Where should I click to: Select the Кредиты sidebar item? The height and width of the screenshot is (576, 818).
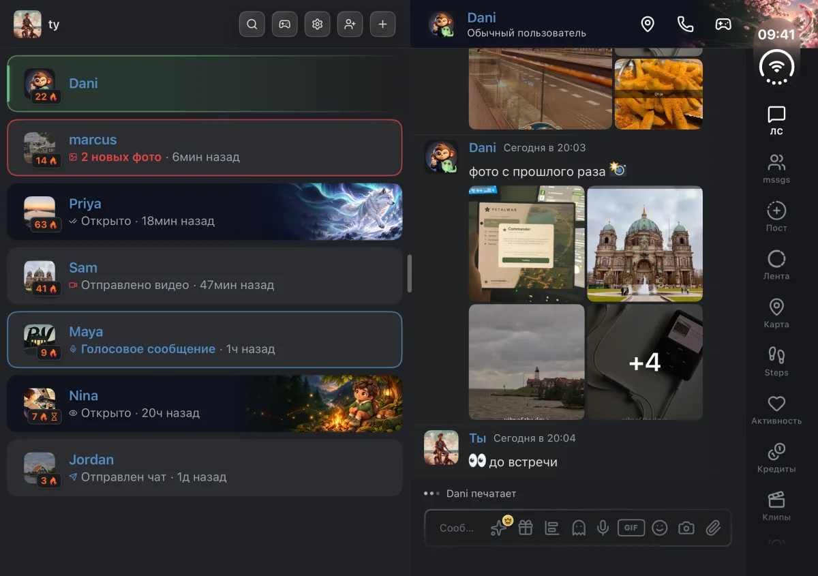tap(776, 458)
